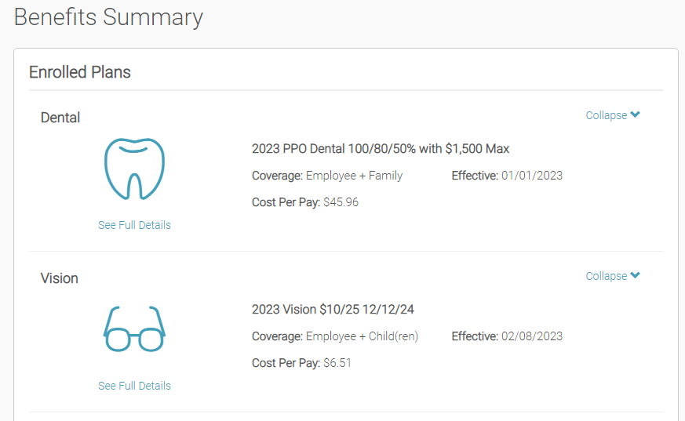This screenshot has height=421, width=685.
Task: Open See Full Details for Dental
Action: (134, 225)
